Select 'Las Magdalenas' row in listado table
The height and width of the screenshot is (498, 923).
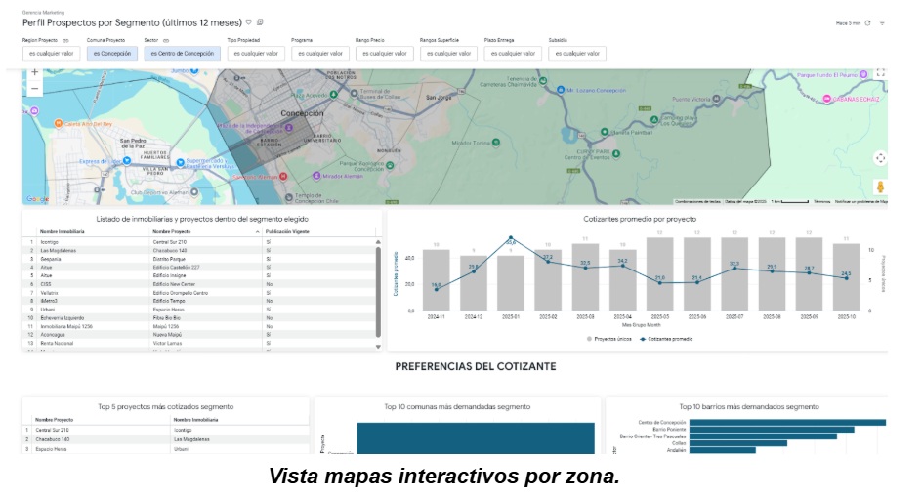click(x=200, y=250)
